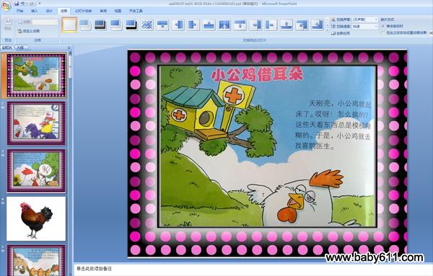Switch to the Slide Show ribbon tab
Screen dimensions: 433x276
pos(84,11)
